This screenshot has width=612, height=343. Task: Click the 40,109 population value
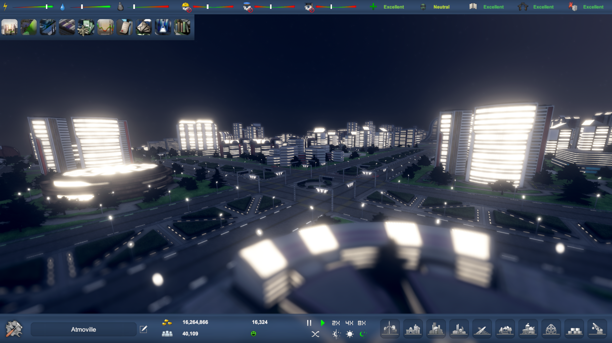point(190,334)
